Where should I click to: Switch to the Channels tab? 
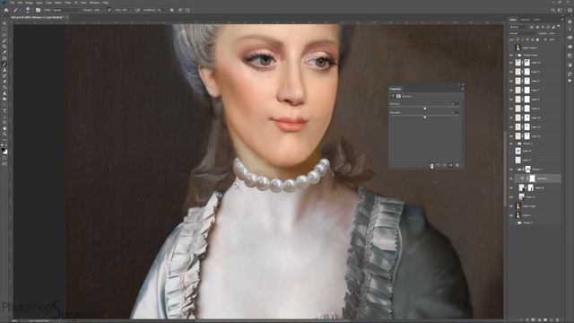(x=525, y=20)
